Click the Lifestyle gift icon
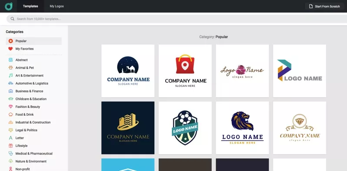Viewport: 347px width, 171px height. click(x=10, y=146)
